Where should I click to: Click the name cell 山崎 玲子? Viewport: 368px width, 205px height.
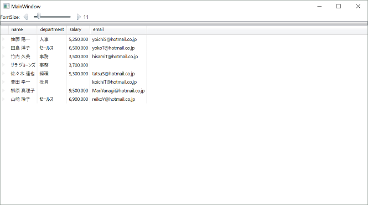pos(23,99)
